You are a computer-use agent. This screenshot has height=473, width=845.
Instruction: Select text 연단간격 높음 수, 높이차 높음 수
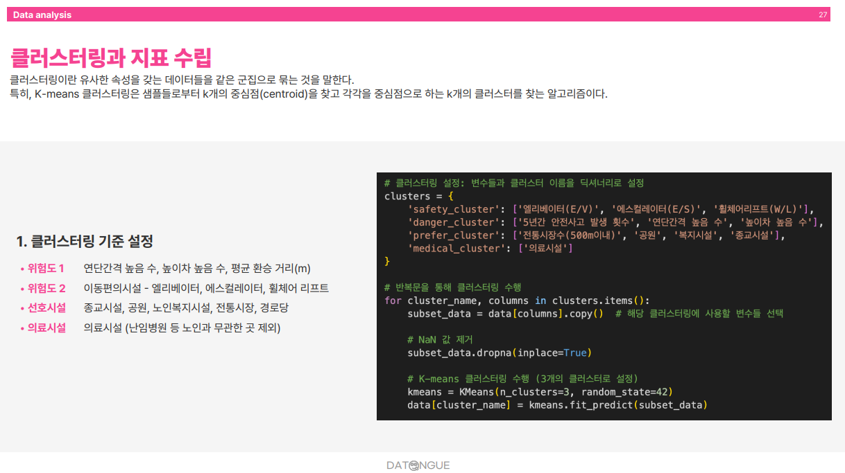155,269
